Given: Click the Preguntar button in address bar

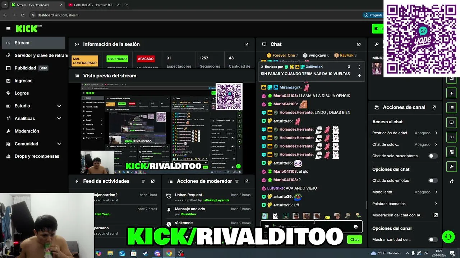Looking at the screenshot, I should click(374, 15).
